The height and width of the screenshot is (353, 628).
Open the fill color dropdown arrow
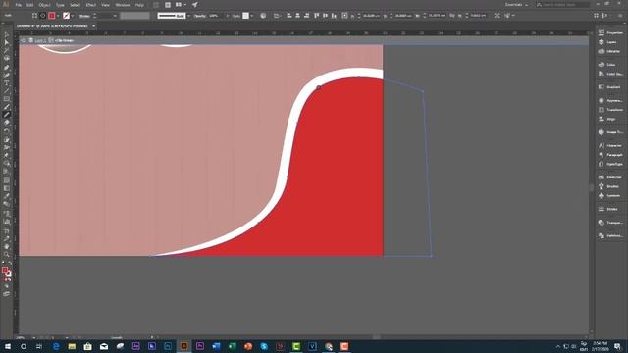point(58,16)
